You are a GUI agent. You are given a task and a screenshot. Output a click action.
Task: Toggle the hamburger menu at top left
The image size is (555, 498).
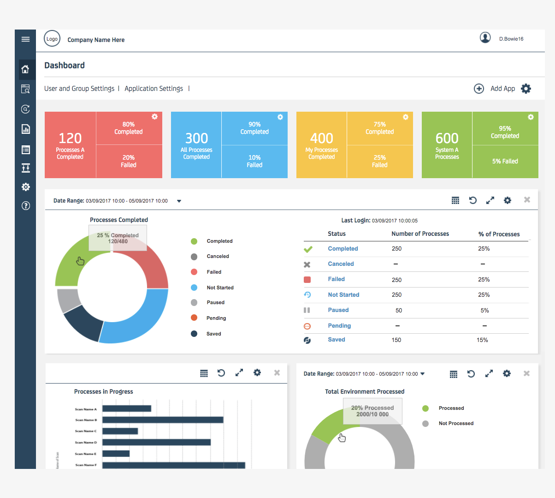click(x=25, y=39)
